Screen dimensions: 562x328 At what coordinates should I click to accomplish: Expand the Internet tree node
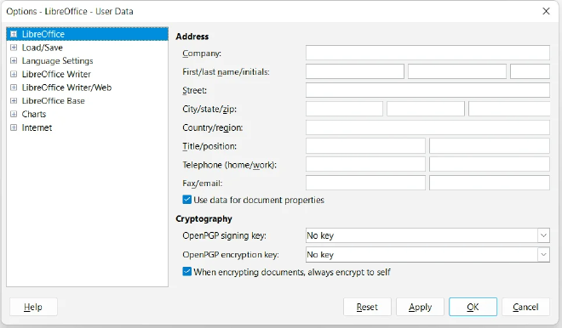click(x=14, y=127)
